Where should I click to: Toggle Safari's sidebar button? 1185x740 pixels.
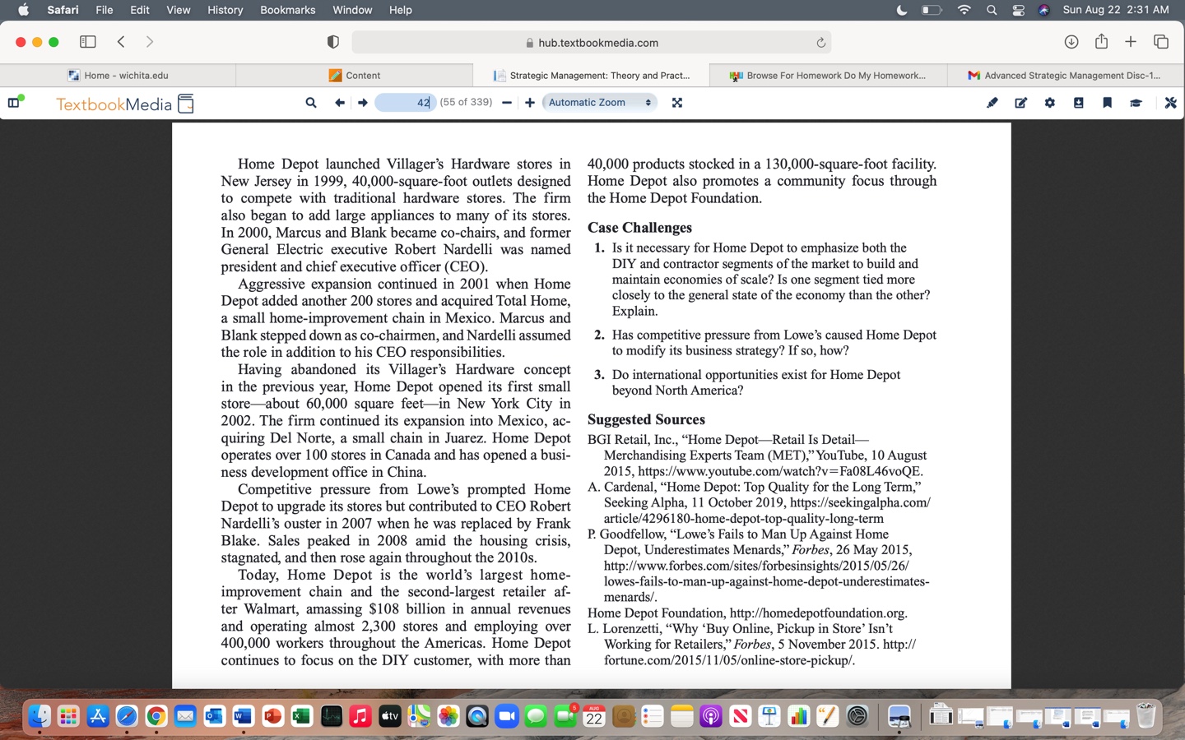[88, 42]
